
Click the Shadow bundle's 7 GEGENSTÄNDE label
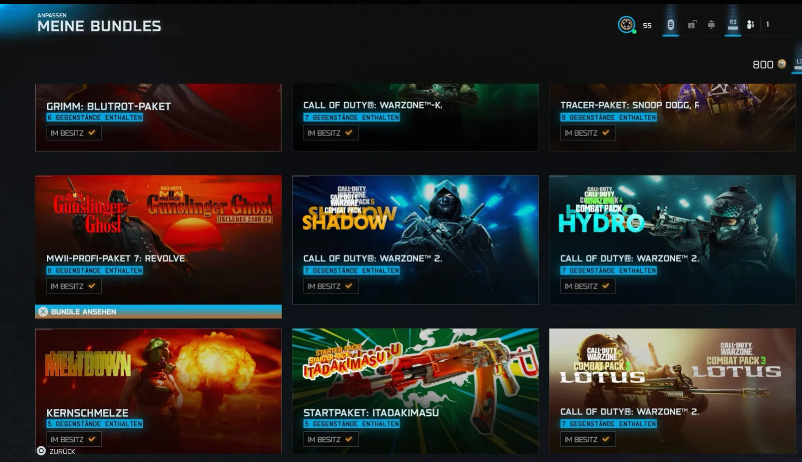pyautogui.click(x=352, y=271)
